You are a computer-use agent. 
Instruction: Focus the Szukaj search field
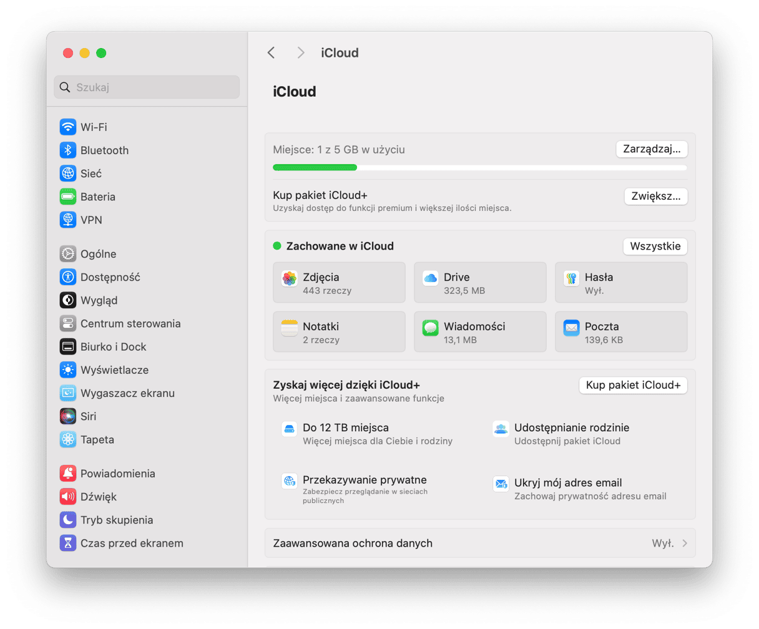147,87
